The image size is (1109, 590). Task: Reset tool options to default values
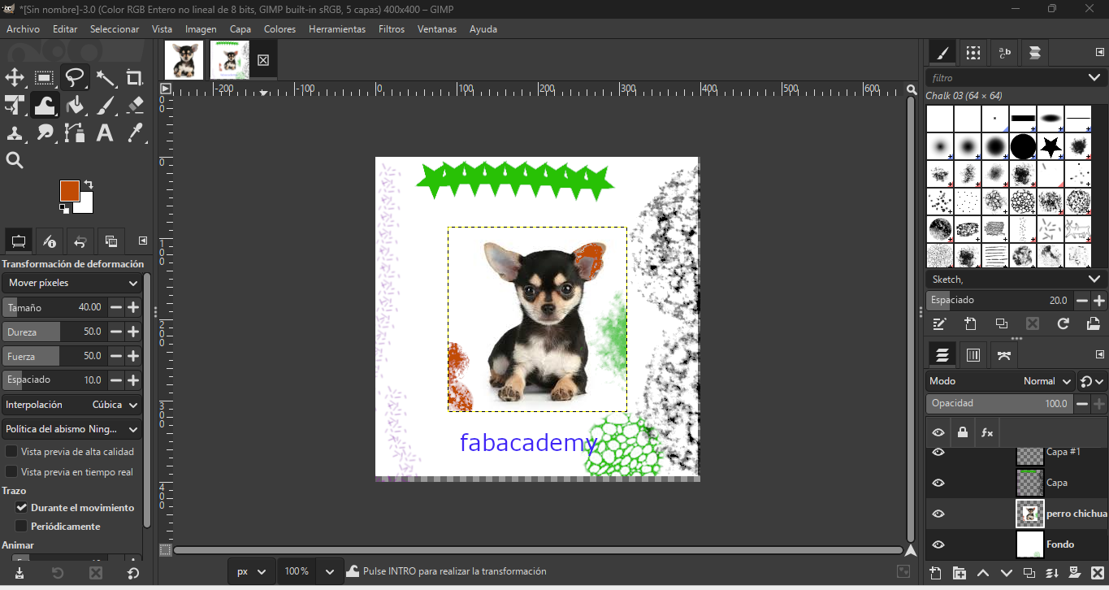click(134, 573)
